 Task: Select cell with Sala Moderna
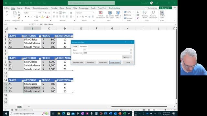coord(32,65)
